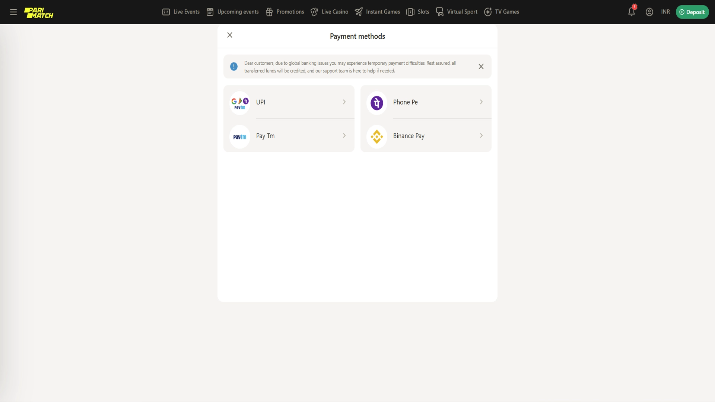Expand UPI option chevron arrow
Image resolution: width=715 pixels, height=402 pixels.
tap(344, 102)
